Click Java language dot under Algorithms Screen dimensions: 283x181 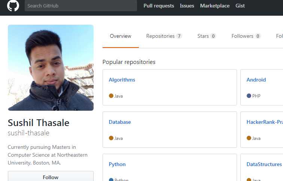coord(111,96)
